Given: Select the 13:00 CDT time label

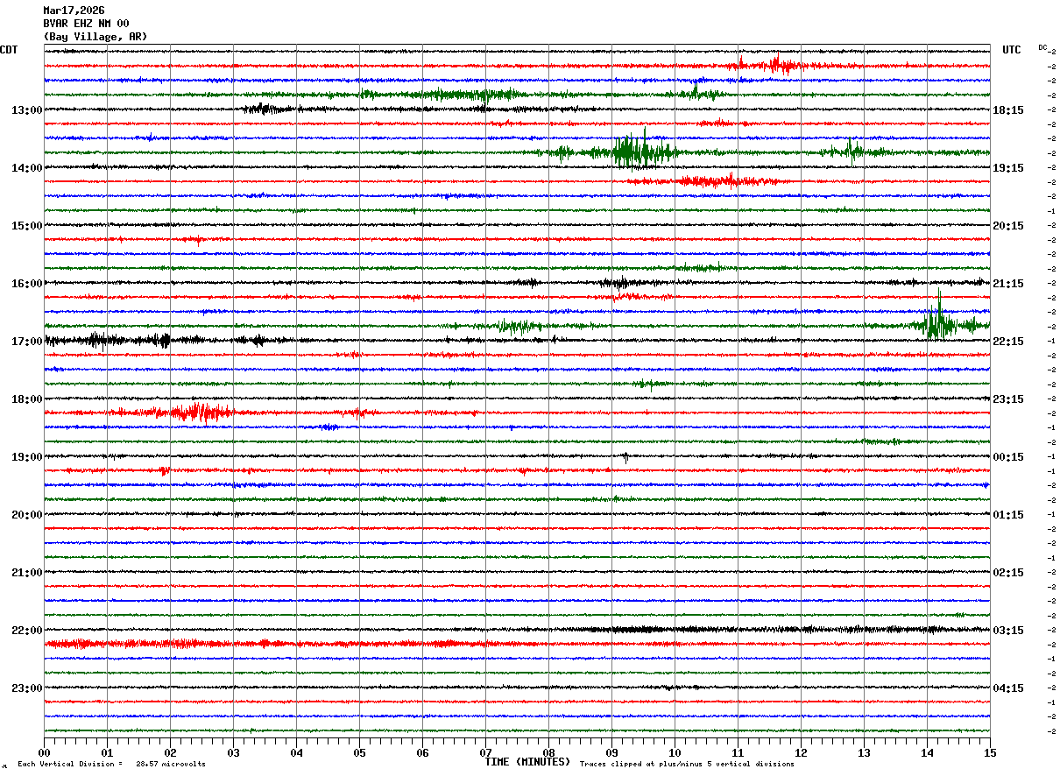Looking at the screenshot, I should point(27,110).
